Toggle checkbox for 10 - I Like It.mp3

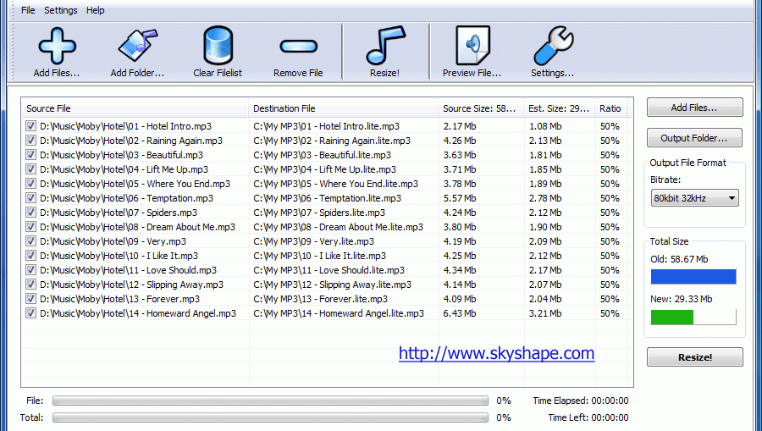31,256
